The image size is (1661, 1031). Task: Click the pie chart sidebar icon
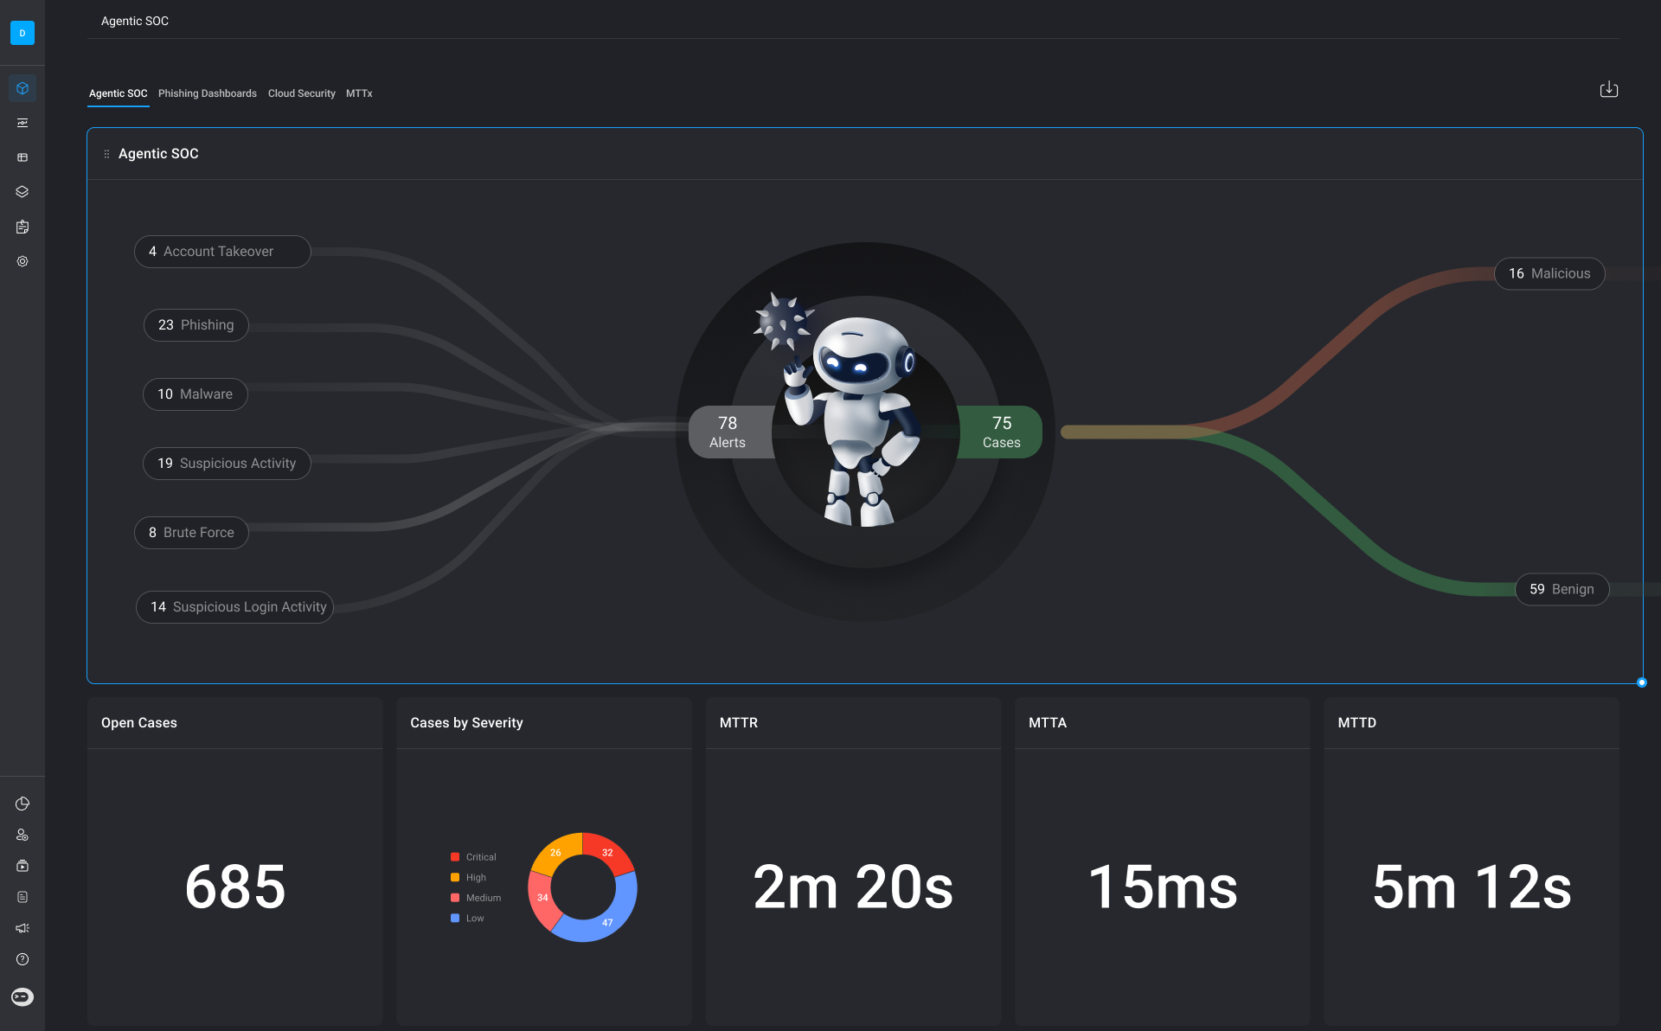22,804
